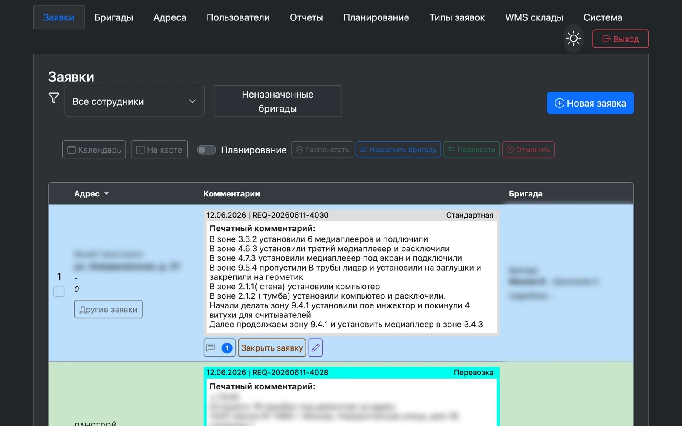
Task: Check the checkbox for row 1
Action: point(59,291)
